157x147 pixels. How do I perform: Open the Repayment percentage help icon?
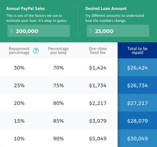(x=36, y=51)
